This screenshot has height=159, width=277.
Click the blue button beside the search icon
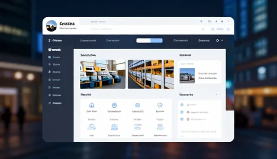[x=220, y=29]
